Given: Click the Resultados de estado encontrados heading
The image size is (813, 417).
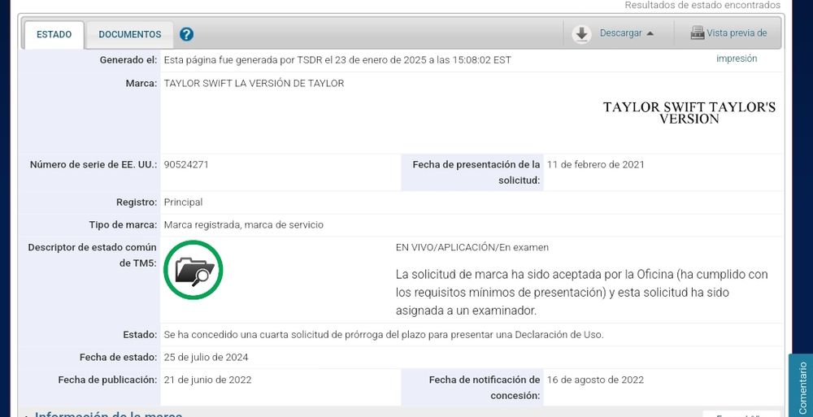Looking at the screenshot, I should click(702, 5).
